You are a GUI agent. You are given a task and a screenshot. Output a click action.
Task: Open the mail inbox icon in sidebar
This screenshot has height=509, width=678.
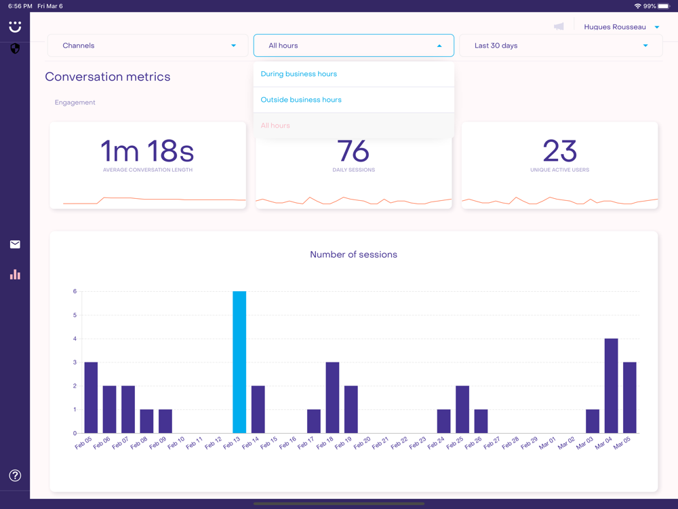(x=15, y=244)
